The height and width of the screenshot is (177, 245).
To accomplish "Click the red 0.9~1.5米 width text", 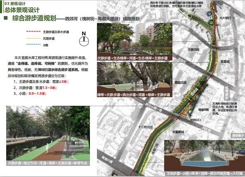I will pyautogui.click(x=37, y=93).
